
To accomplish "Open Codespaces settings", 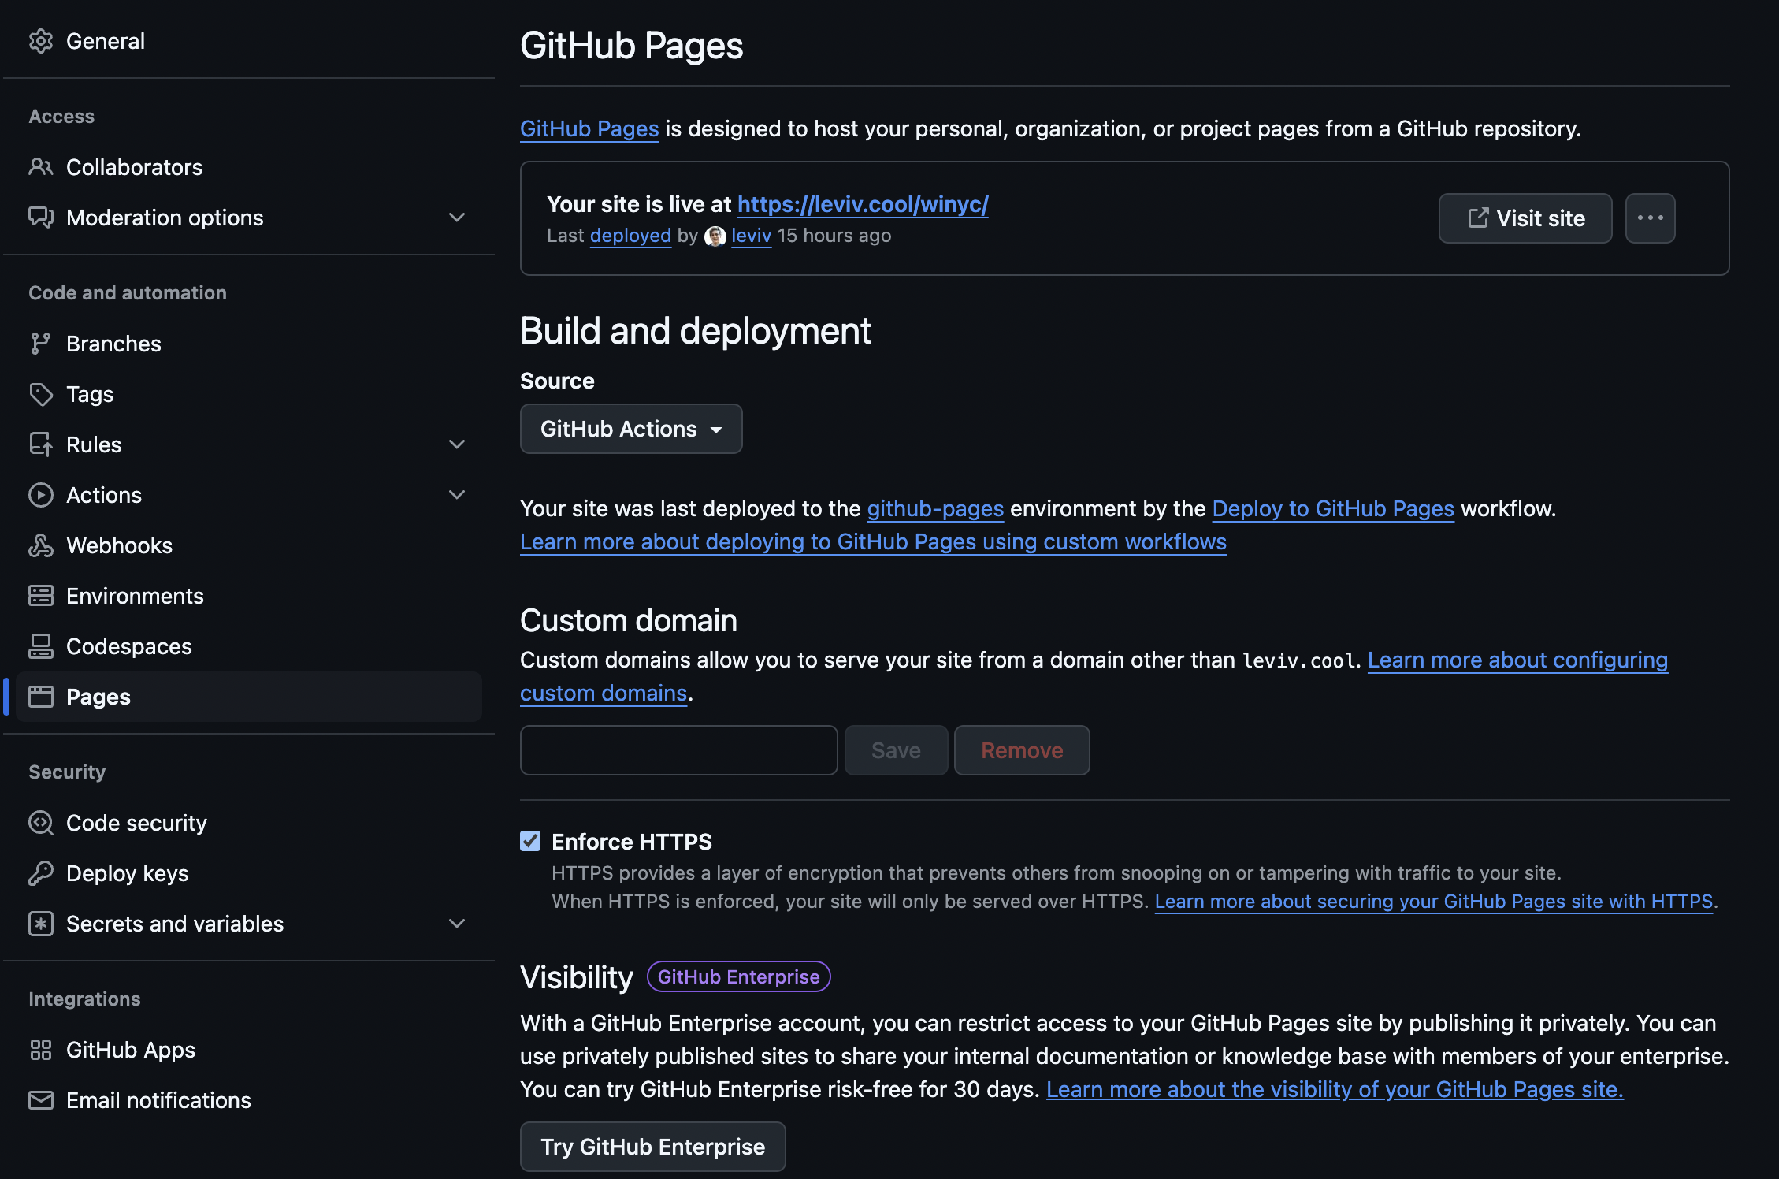I will [249, 646].
